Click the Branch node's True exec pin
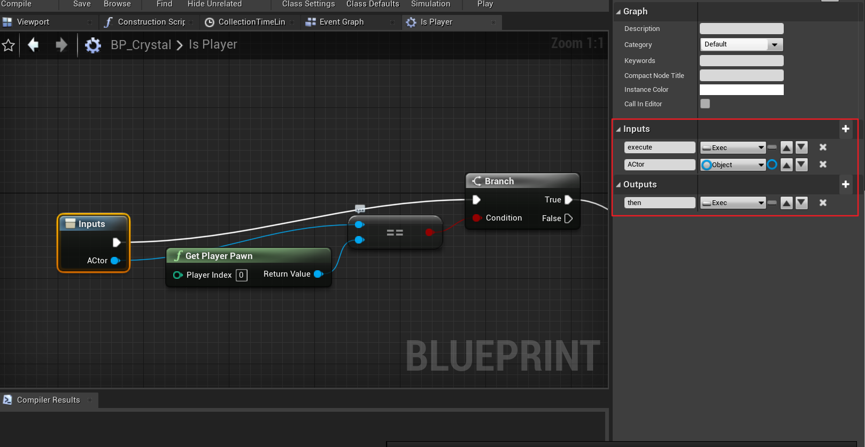This screenshot has width=865, height=447. point(568,200)
